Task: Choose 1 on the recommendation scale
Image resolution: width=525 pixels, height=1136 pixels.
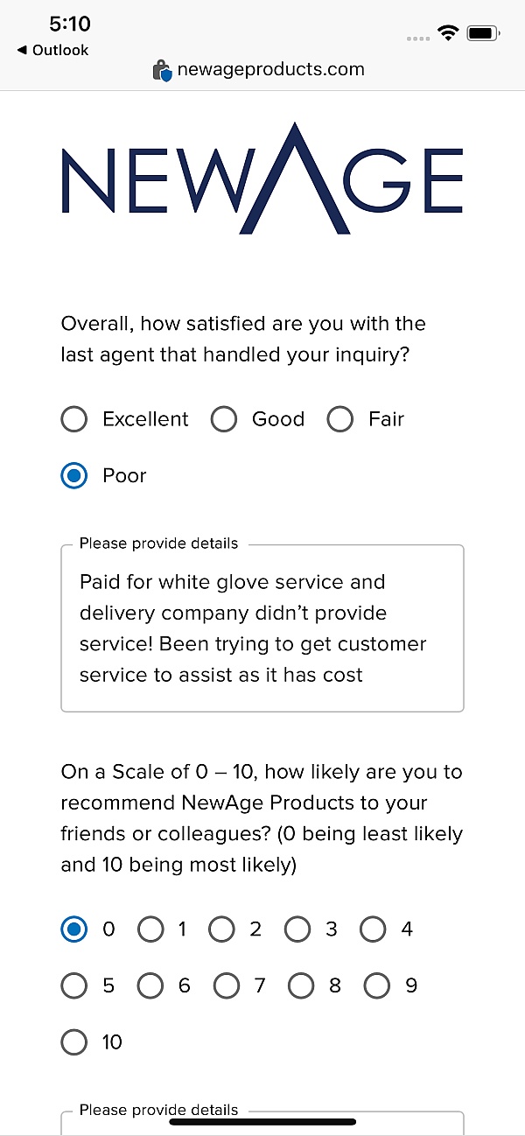Action: [150, 929]
